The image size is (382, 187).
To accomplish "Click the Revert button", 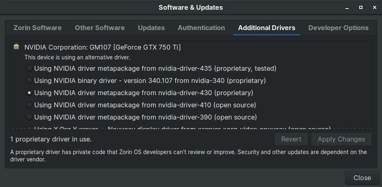I will coord(291,139).
